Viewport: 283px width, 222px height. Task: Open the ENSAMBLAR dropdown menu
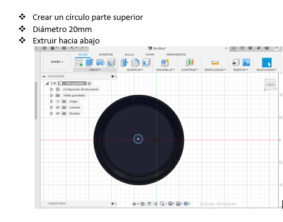coord(166,70)
